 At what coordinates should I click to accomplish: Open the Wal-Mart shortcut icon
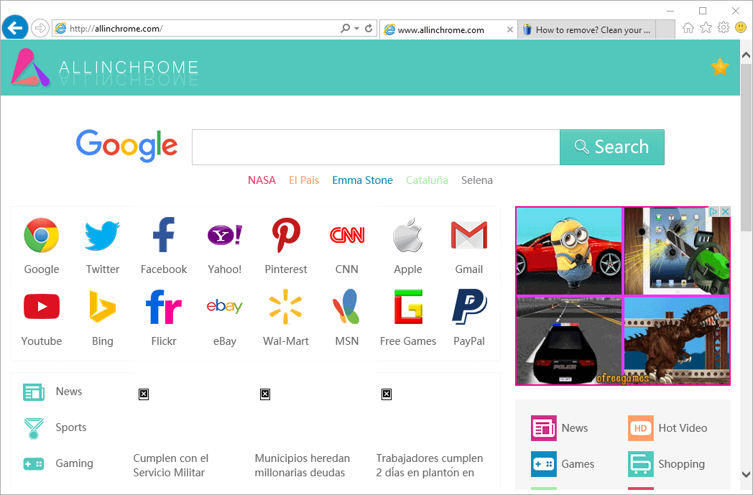[x=286, y=306]
